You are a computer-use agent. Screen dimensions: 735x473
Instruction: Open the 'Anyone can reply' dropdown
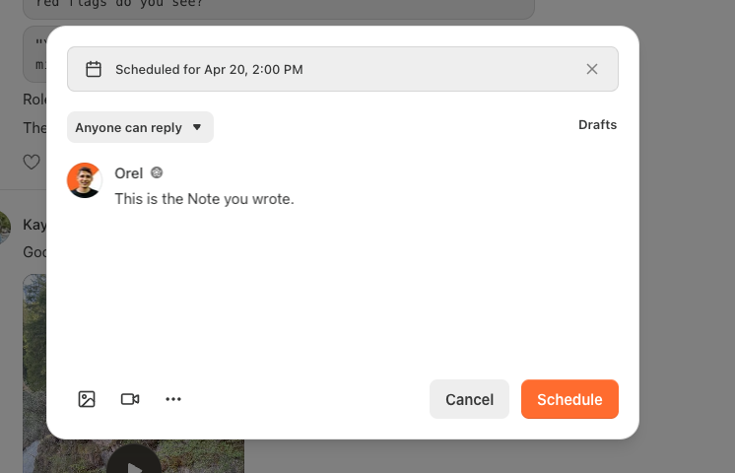click(x=140, y=127)
